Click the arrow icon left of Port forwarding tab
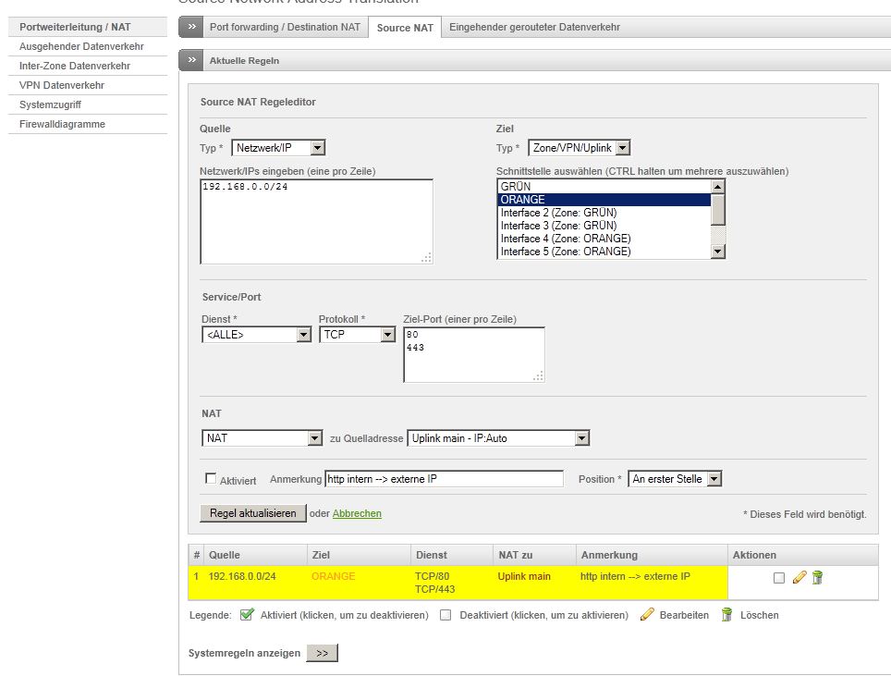891x676 pixels. (190, 28)
